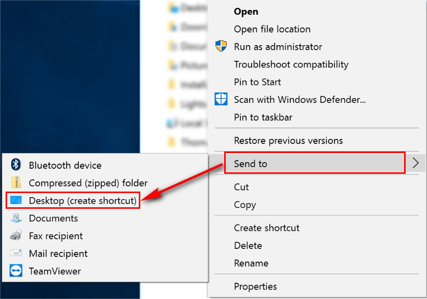
Task: Select Copy from the context menu
Action: point(245,205)
